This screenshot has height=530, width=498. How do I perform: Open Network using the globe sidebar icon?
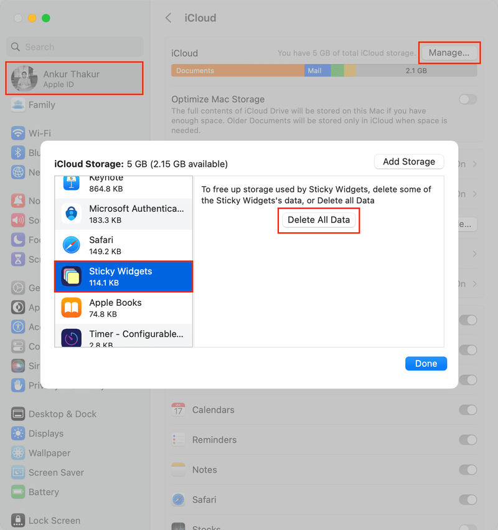[x=18, y=172]
